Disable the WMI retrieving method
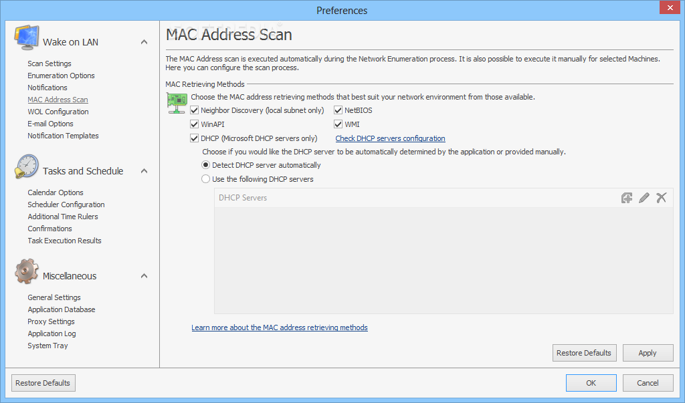685x403 pixels. pos(338,124)
